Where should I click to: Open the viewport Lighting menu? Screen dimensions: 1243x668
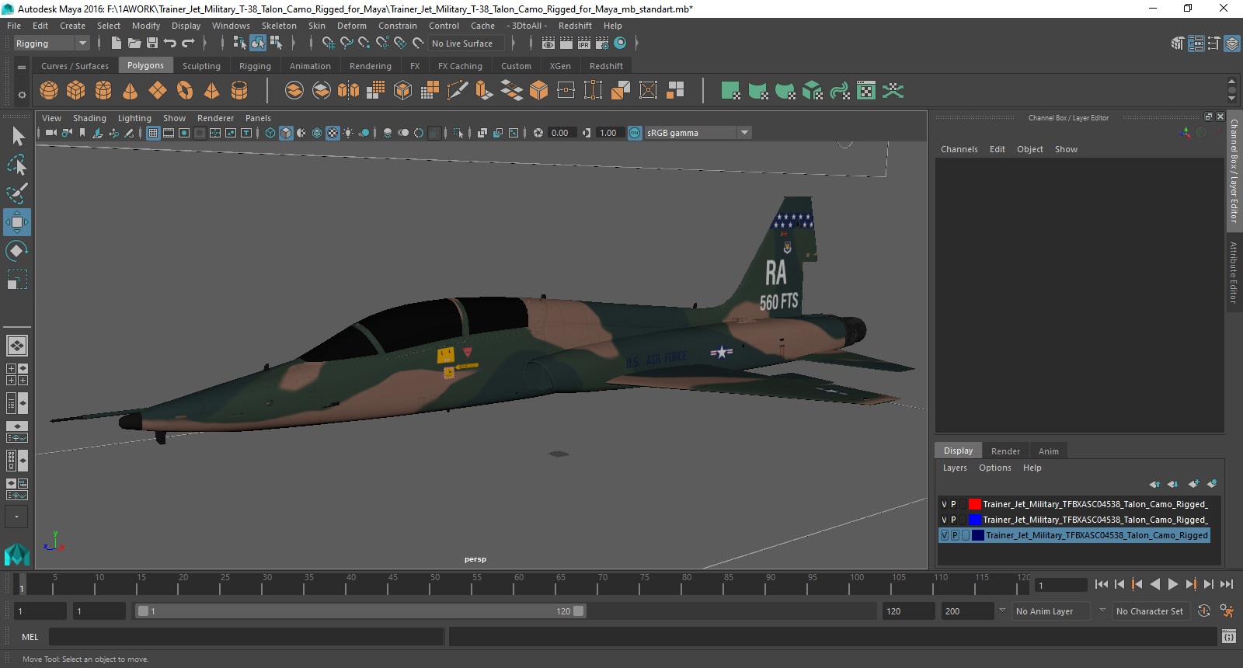(134, 118)
